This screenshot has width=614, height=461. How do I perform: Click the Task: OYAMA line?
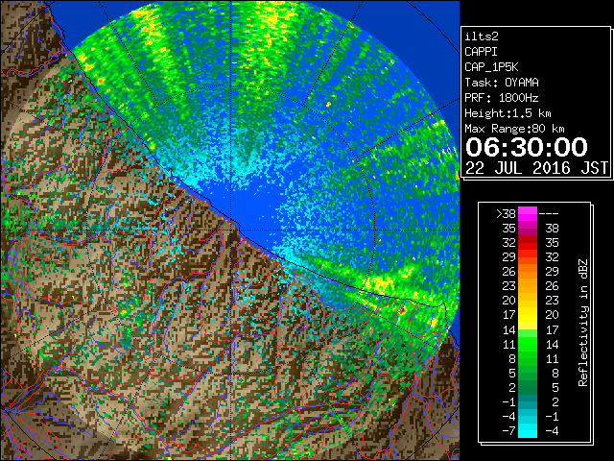coord(502,83)
